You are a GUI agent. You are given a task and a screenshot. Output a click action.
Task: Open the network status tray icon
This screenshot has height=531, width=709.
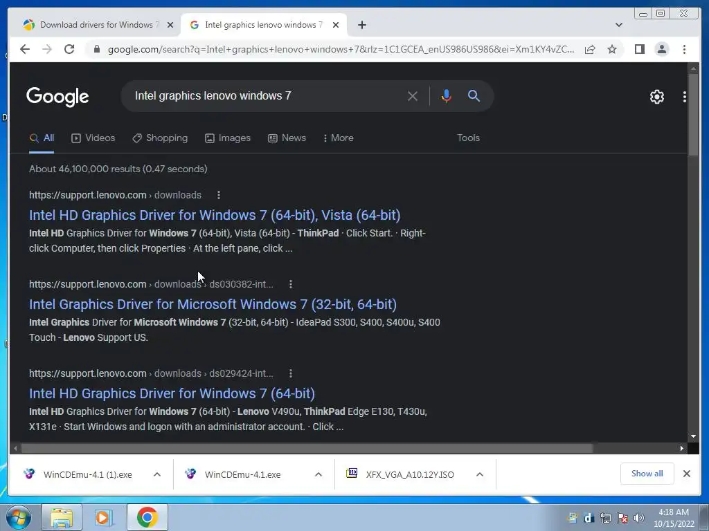[x=606, y=518]
